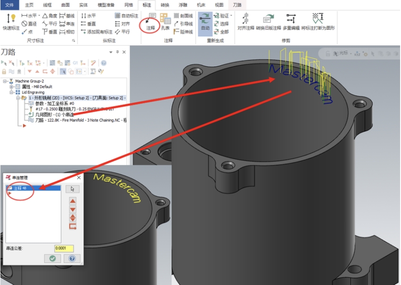Viewport: 401px width, 285px height.
Task: Select the 直径 diameter dimension tool
Action: pos(29,24)
